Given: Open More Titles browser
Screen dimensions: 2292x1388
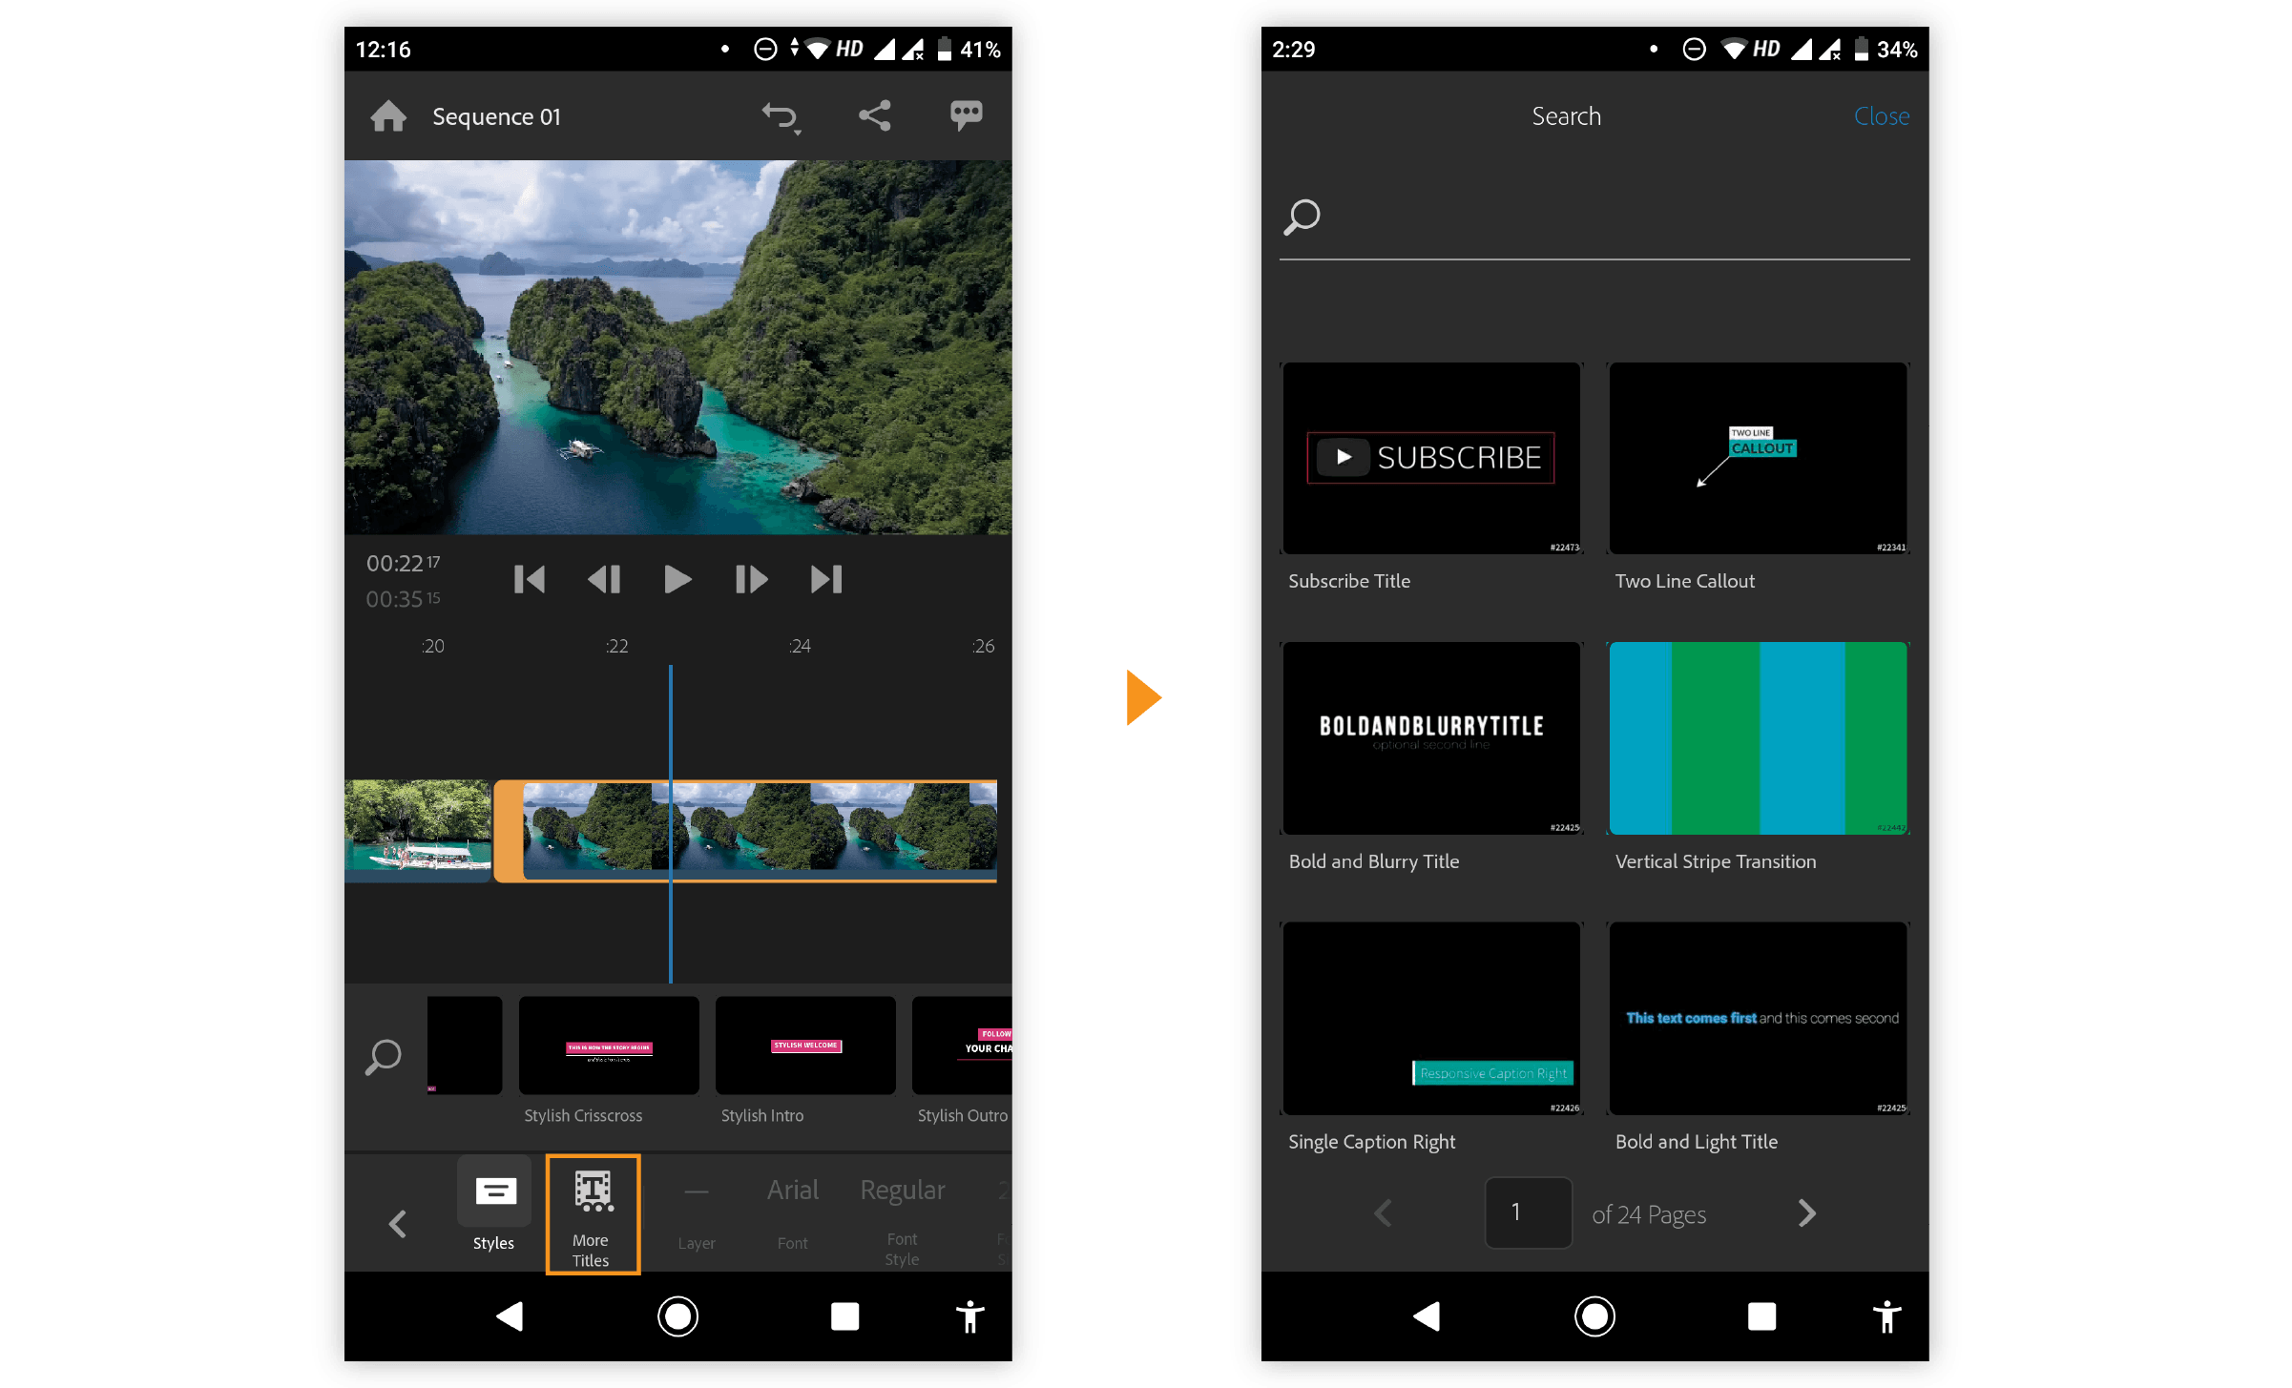Looking at the screenshot, I should click(593, 1213).
